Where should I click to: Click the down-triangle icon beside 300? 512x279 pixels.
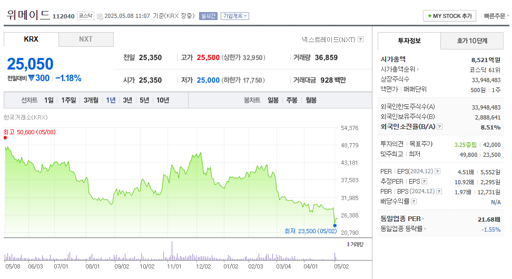32,78
